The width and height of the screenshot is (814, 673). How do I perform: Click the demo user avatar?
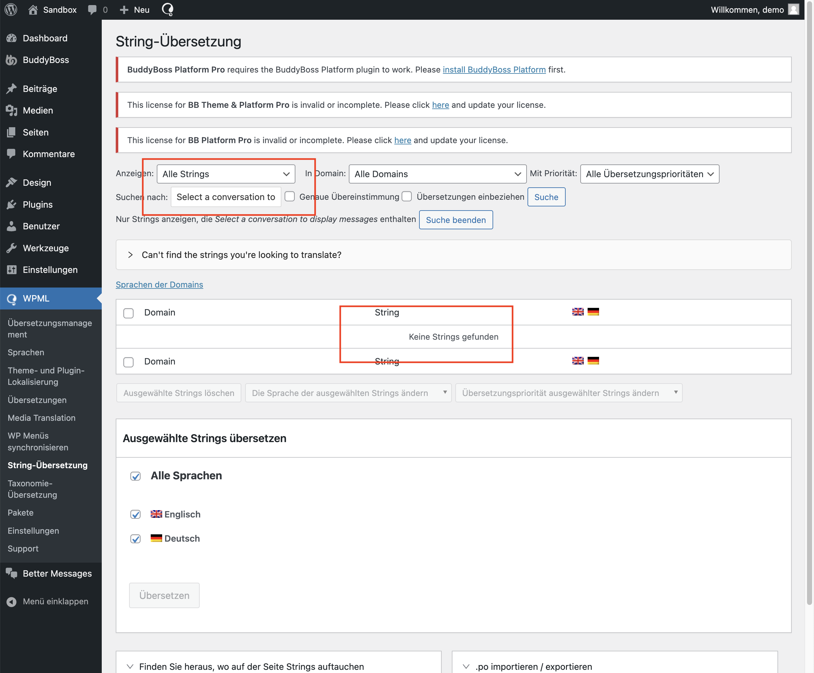(793, 10)
